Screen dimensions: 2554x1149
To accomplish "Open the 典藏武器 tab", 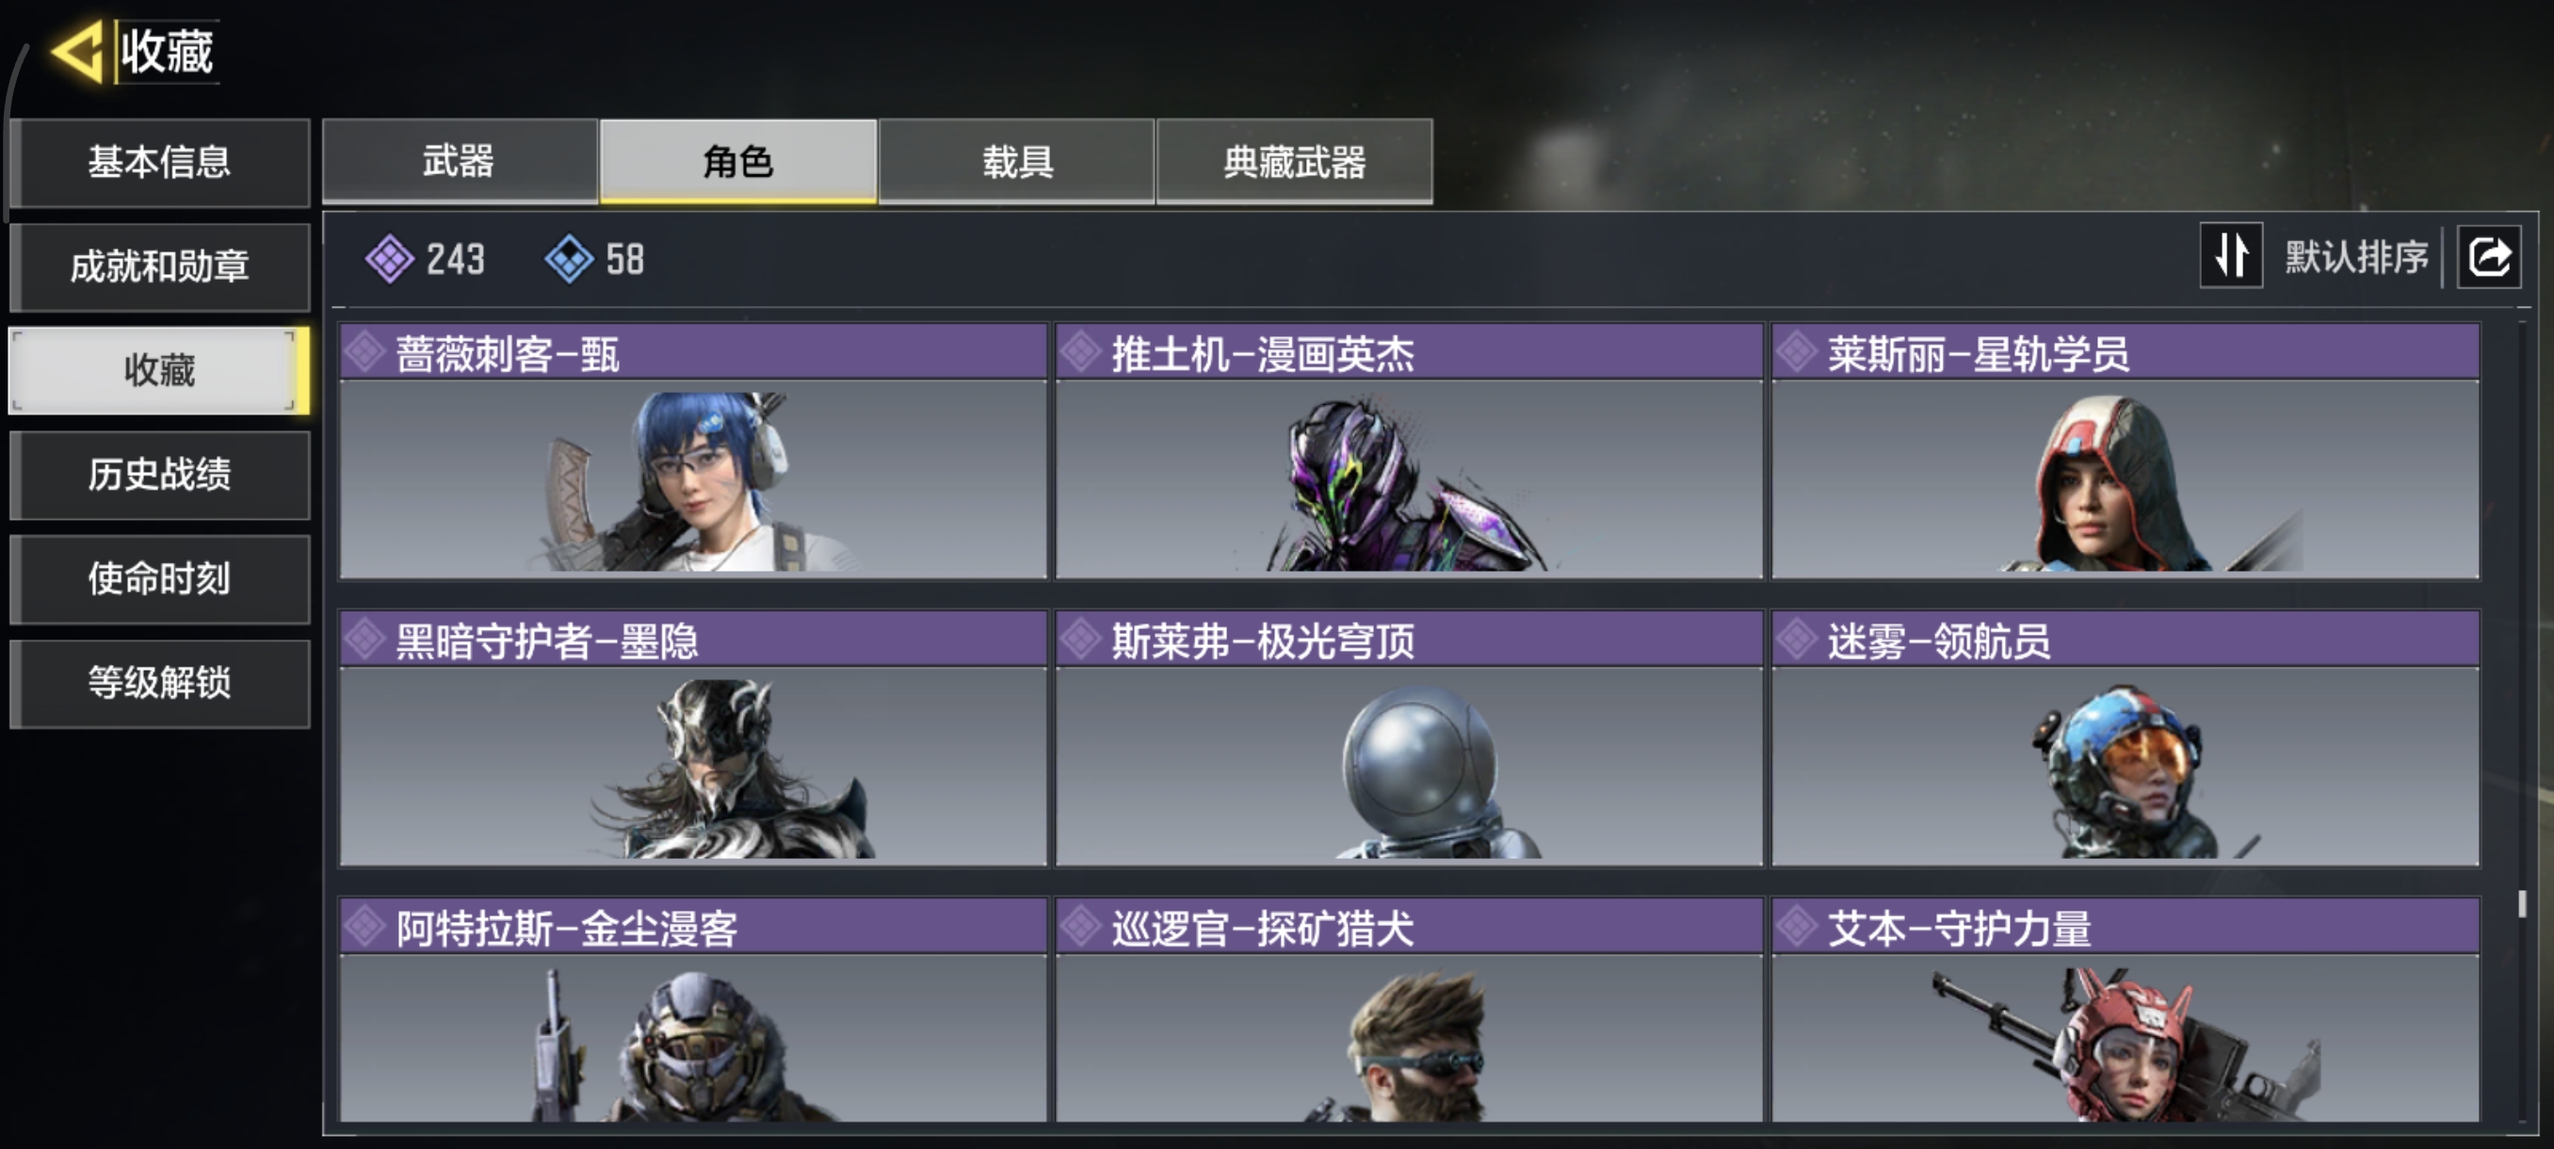I will click(1294, 161).
